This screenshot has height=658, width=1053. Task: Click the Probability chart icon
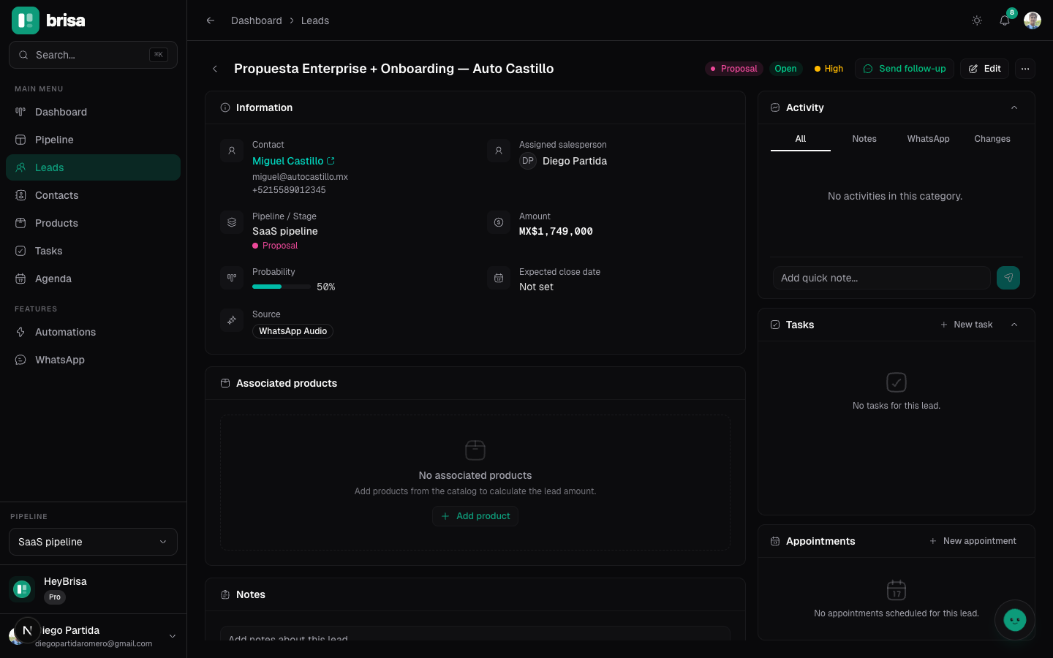232,278
